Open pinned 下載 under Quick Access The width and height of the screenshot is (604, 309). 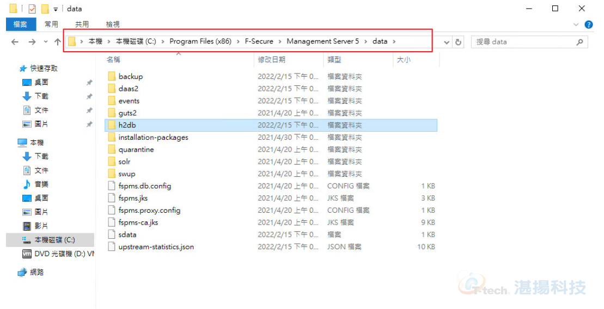[x=41, y=96]
